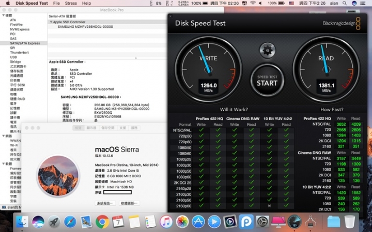This screenshot has width=372, height=232.
Task: Select the SAMSUNG MZHPV256HDGL-00000 device row
Action: [x=85, y=26]
